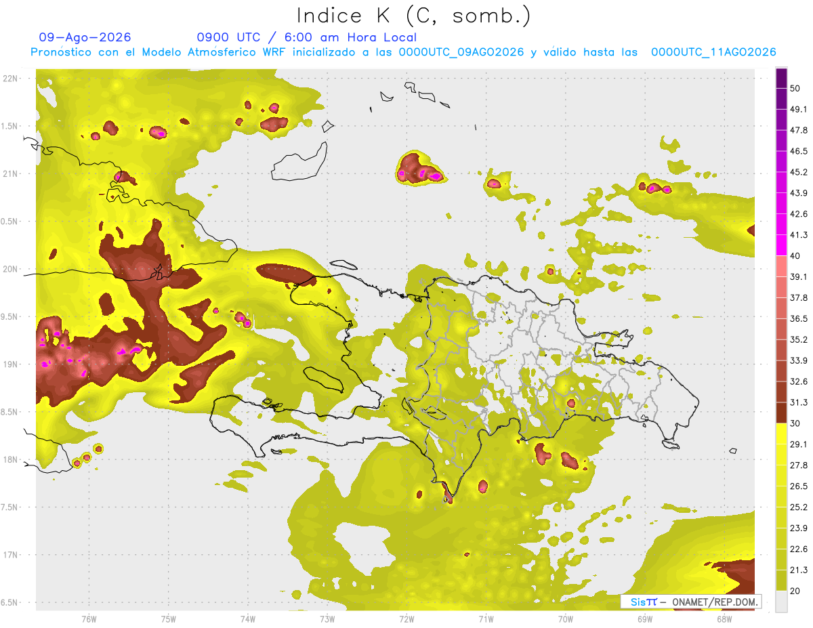The image size is (813, 628).
Task: Select the magenta swatch between 40 and 41.3
Action: 782,245
